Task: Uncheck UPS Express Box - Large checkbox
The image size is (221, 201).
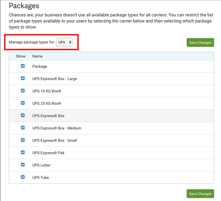Action: 23,78
